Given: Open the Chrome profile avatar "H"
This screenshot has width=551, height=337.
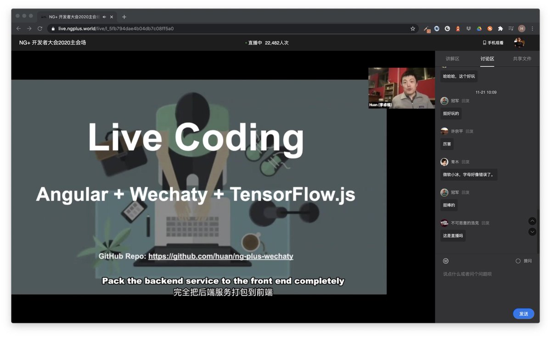Looking at the screenshot, I should tap(522, 28).
